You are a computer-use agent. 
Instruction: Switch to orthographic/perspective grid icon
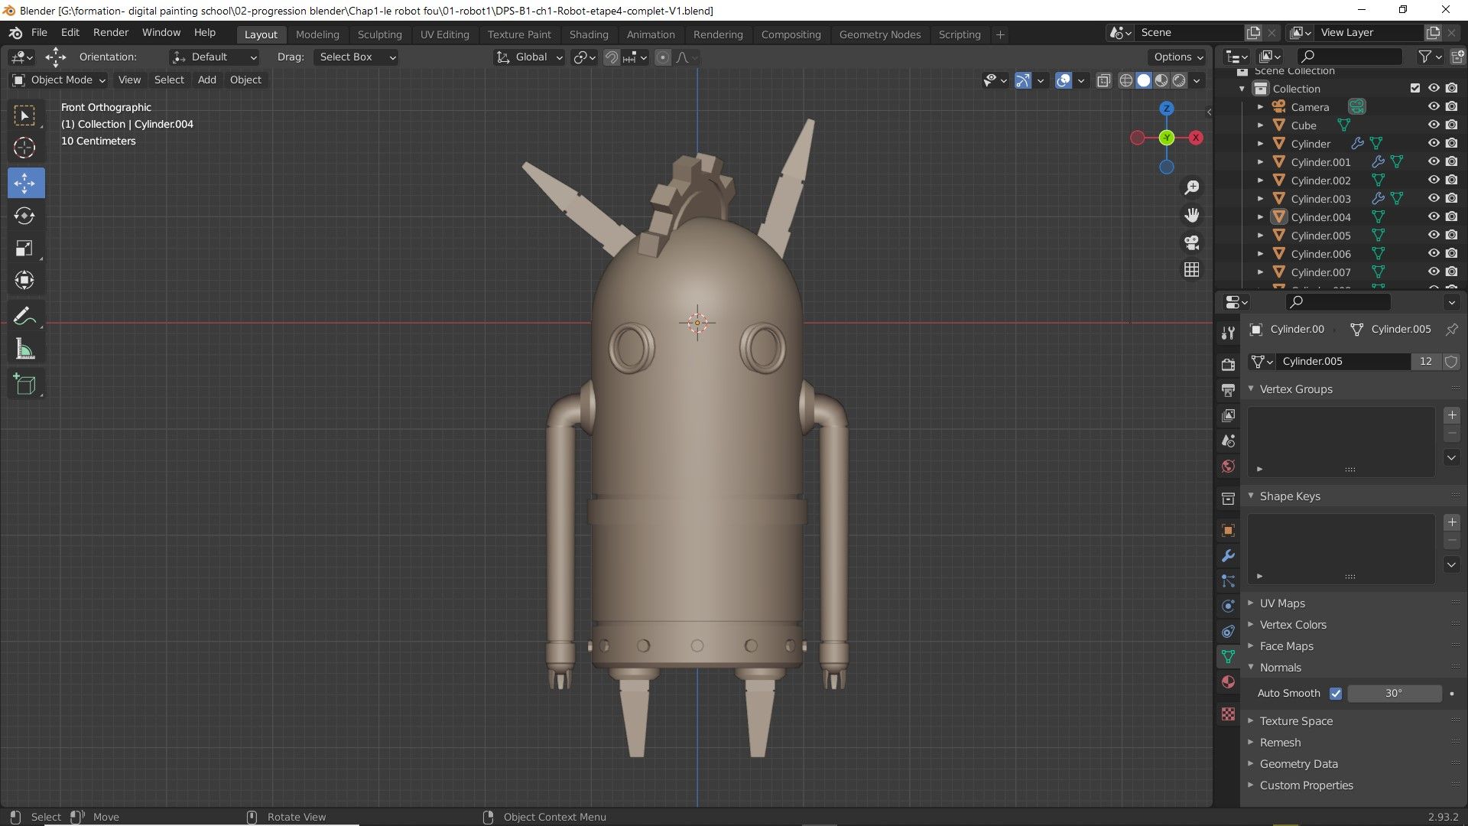(1191, 270)
